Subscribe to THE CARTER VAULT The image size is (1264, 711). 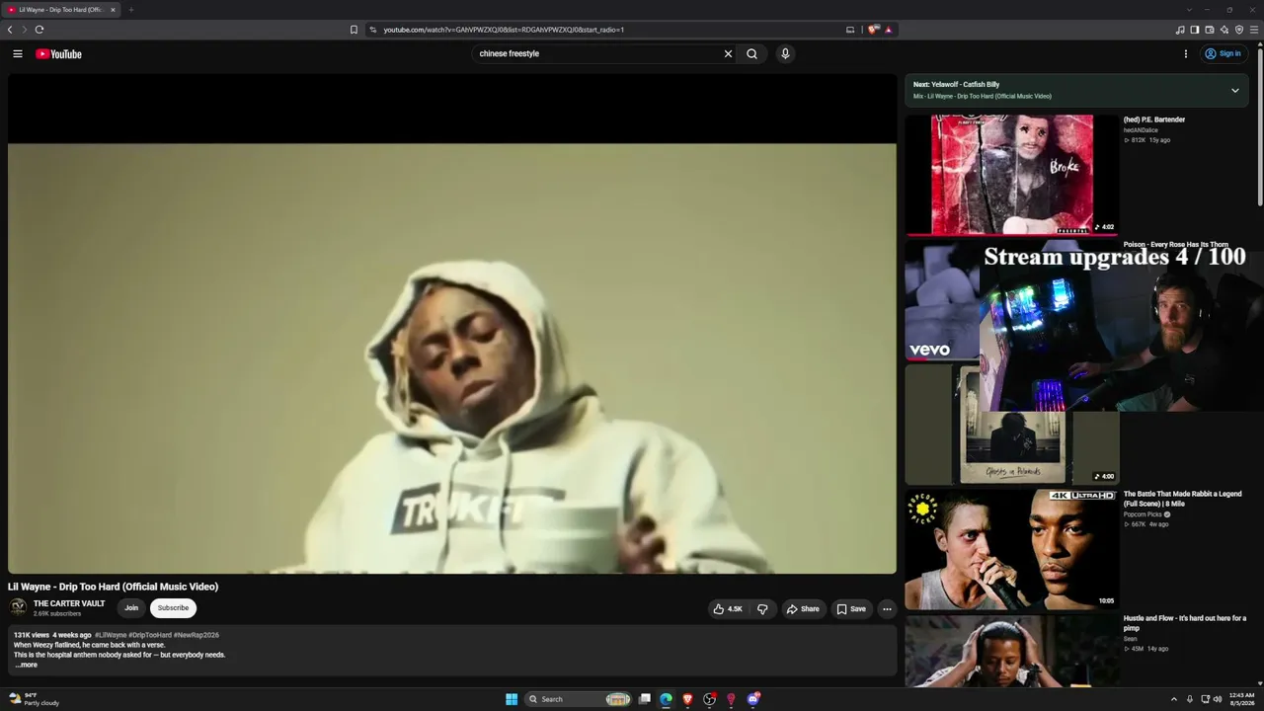click(x=173, y=608)
